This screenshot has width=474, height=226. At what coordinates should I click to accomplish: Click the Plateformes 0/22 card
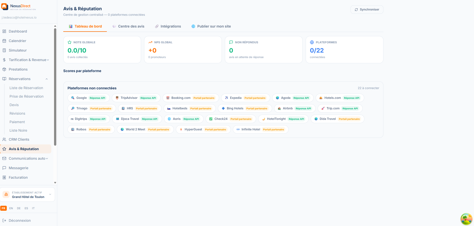coord(344,50)
